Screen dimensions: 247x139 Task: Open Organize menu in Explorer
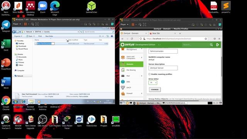[x=18, y=36]
